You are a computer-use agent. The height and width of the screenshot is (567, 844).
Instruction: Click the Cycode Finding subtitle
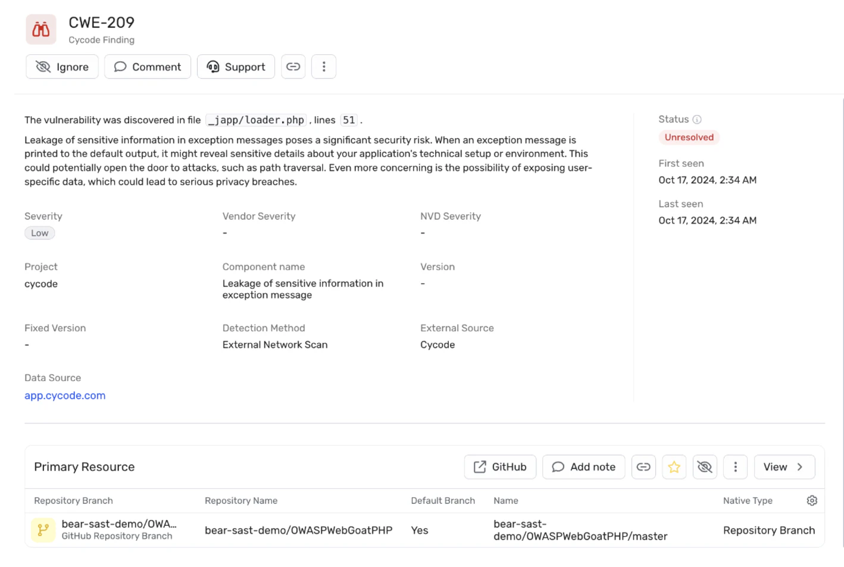[x=101, y=40]
